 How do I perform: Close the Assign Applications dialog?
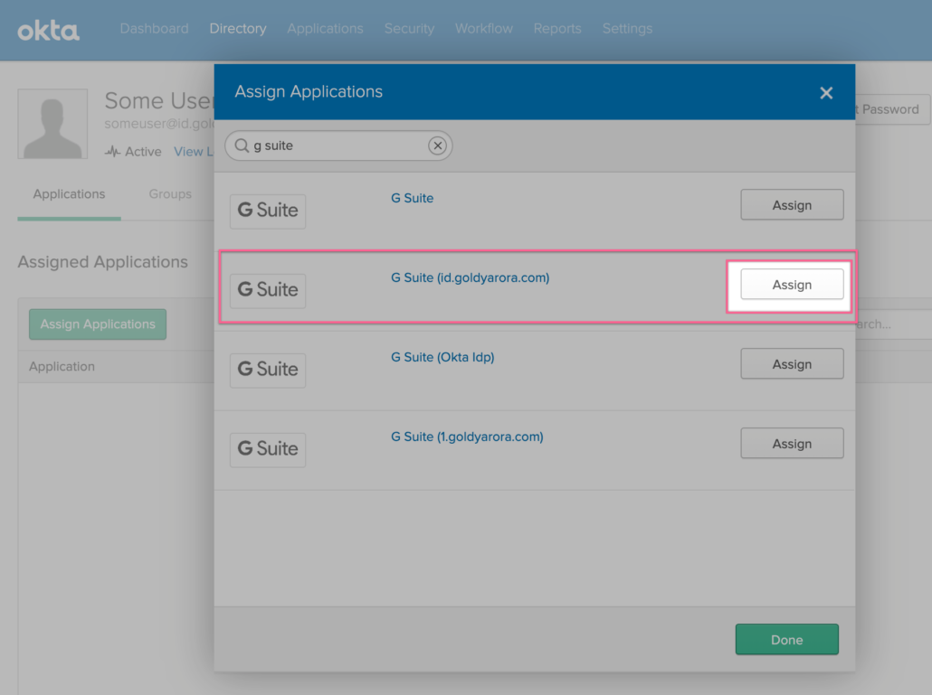[x=825, y=92]
